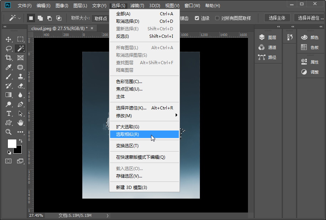This screenshot has width=326, height=220.
Task: Open the 路径 panel
Action: point(268,57)
